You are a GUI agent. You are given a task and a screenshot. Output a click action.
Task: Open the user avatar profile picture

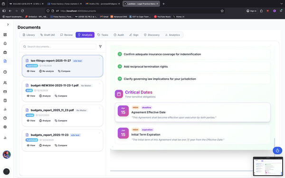pos(7,155)
